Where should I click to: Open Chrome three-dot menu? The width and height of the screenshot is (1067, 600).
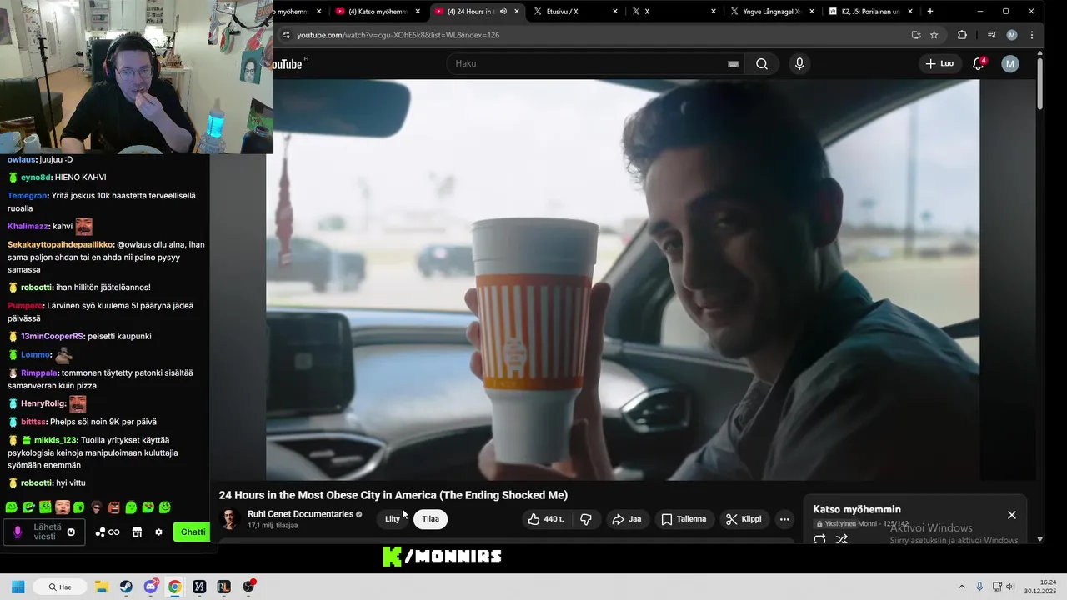1032,35
